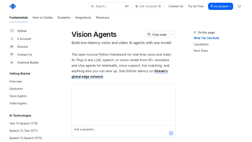Open the X Account icon
Viewport: 252px width, 142px height.
tap(12, 39)
